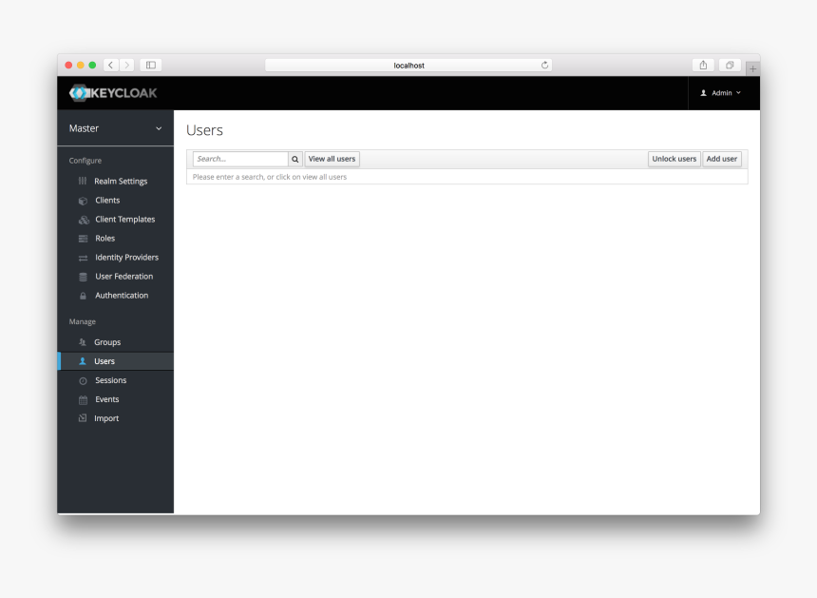Click the User Federation icon
This screenshot has width=817, height=598.
click(x=84, y=276)
